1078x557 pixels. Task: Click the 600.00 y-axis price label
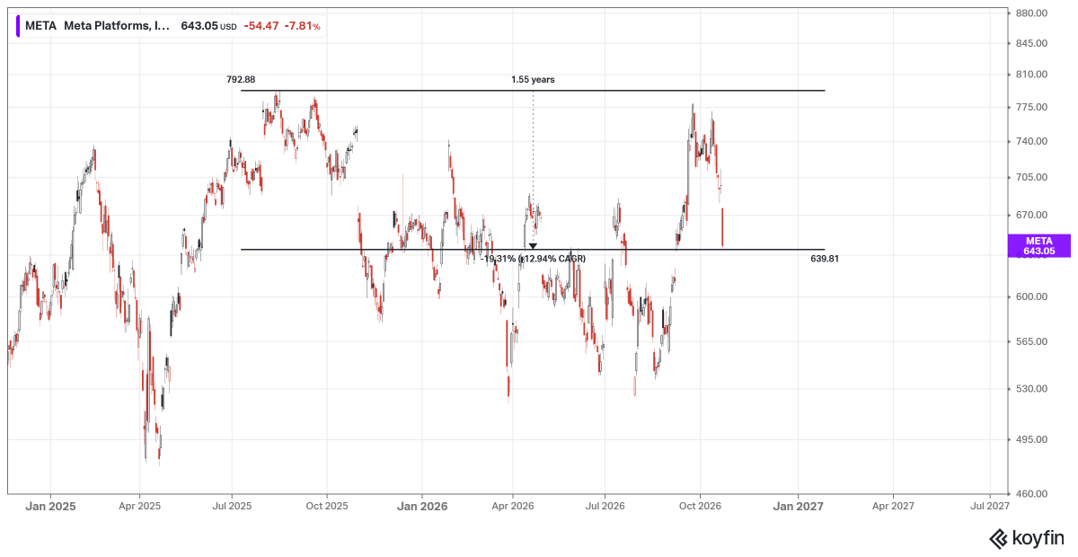(1031, 296)
